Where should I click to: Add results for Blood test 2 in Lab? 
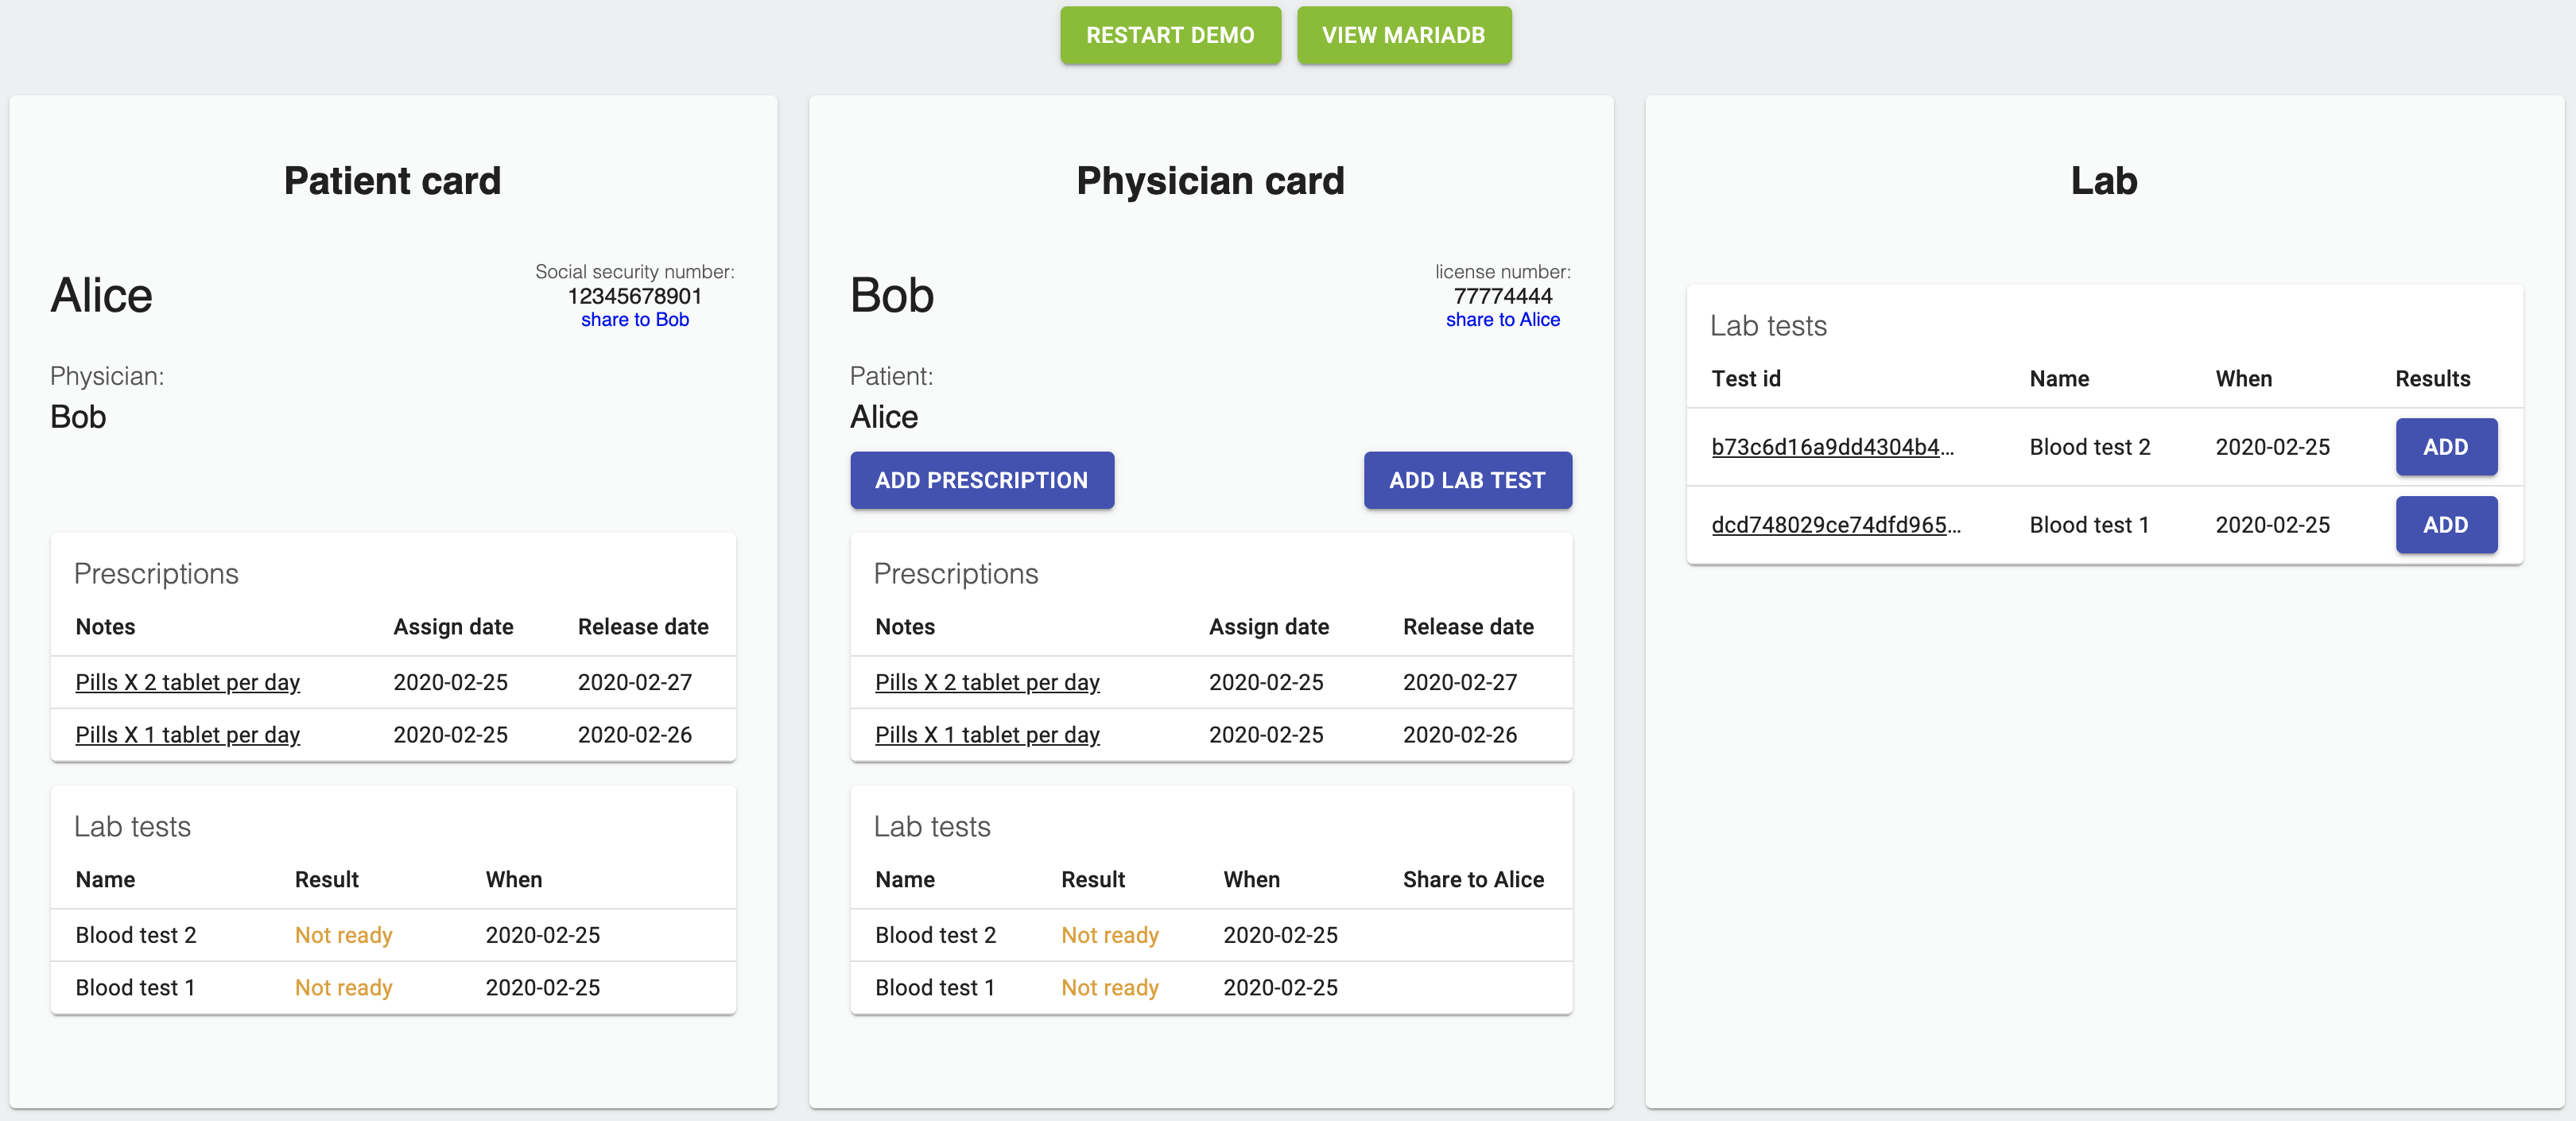(2444, 447)
